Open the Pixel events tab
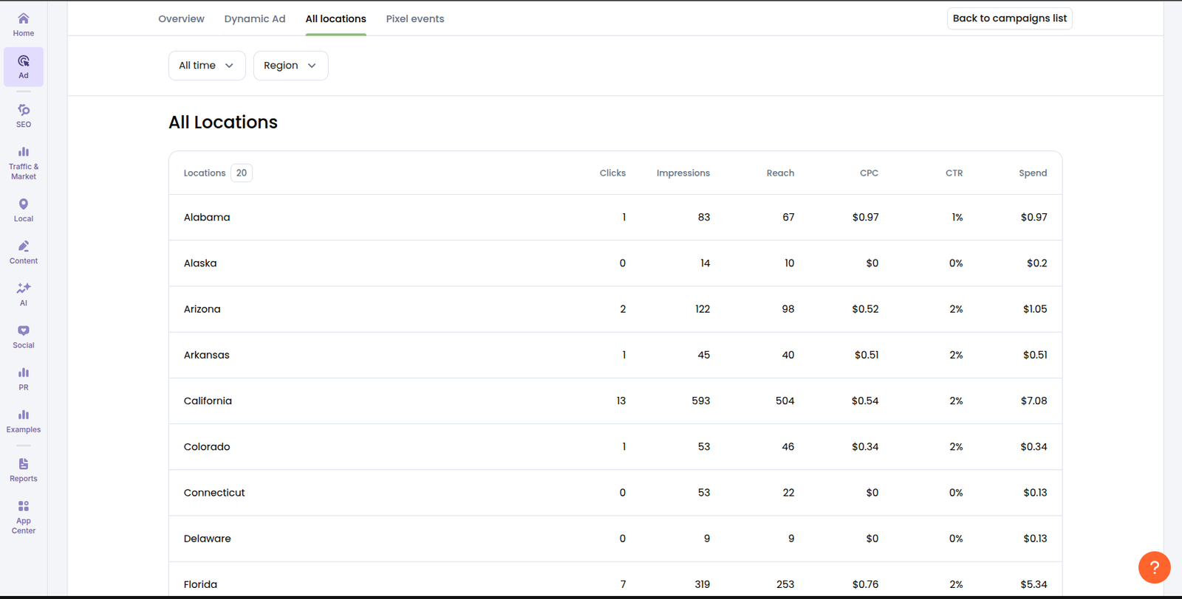Viewport: 1182px width, 599px height. (415, 19)
